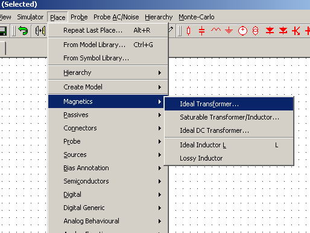Image resolution: width=310 pixels, height=233 pixels.
Task: Place a transistor using the toolbar icon
Action: click(296, 31)
